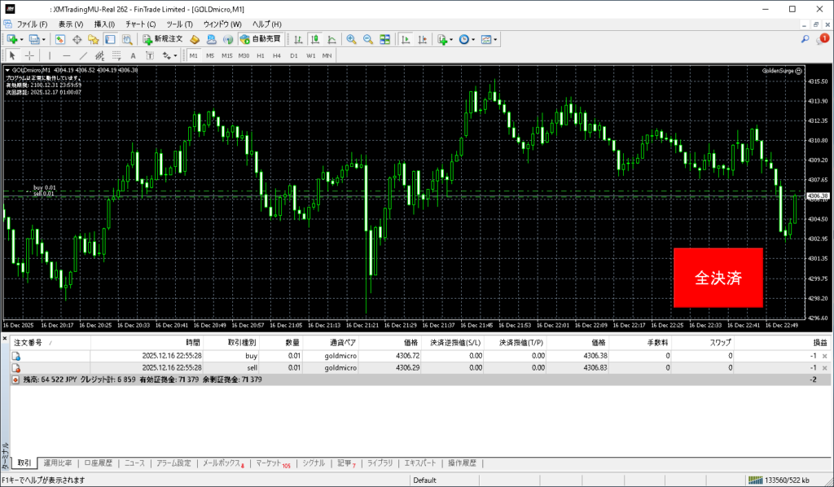The image size is (834, 487).
Task: Switch chart to bar chart display mode
Action: click(298, 39)
